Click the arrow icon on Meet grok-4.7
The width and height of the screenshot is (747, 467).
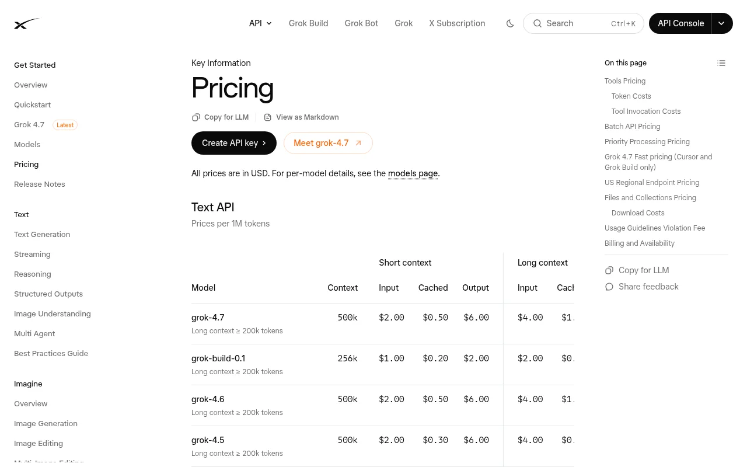[358, 143]
